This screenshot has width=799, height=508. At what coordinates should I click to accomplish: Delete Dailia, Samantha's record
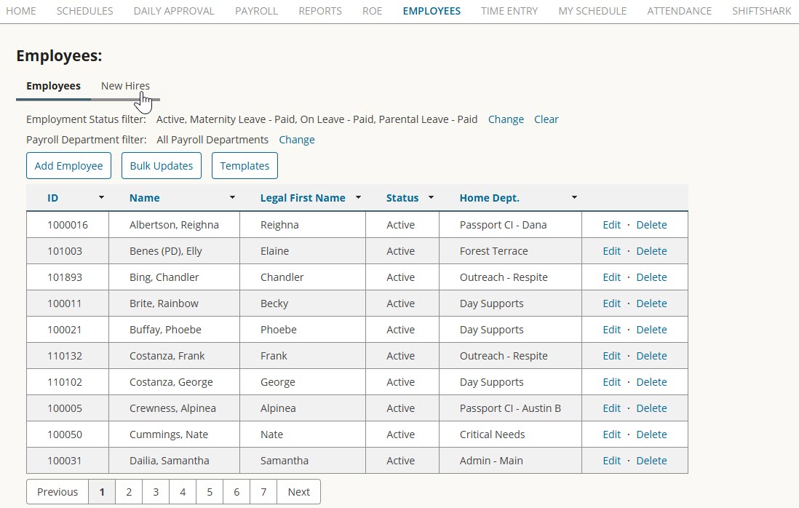coord(651,461)
